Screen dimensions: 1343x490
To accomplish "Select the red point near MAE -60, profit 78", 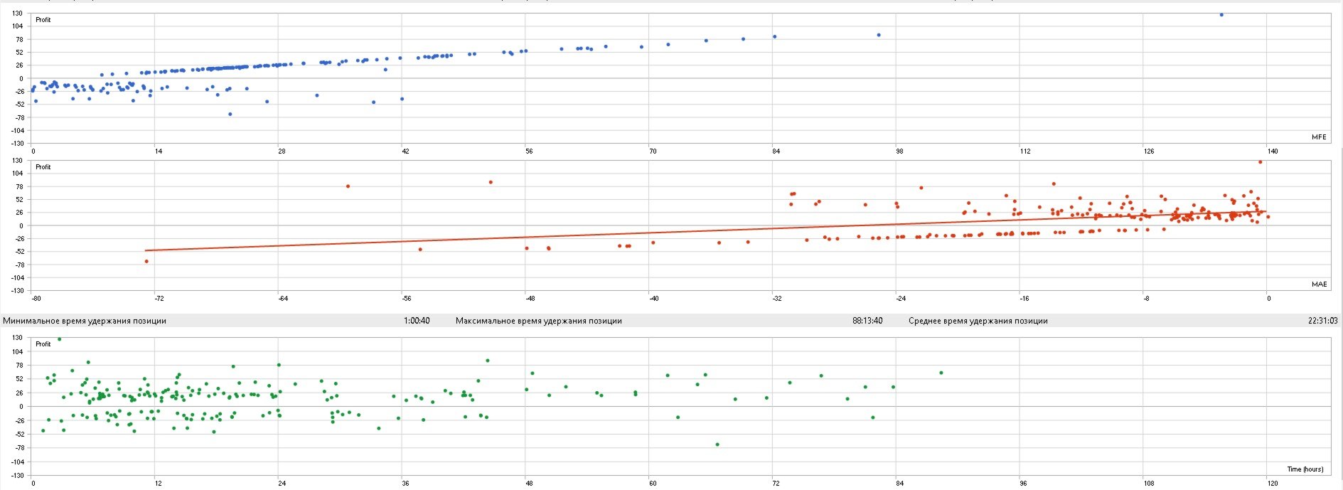I will pyautogui.click(x=348, y=186).
